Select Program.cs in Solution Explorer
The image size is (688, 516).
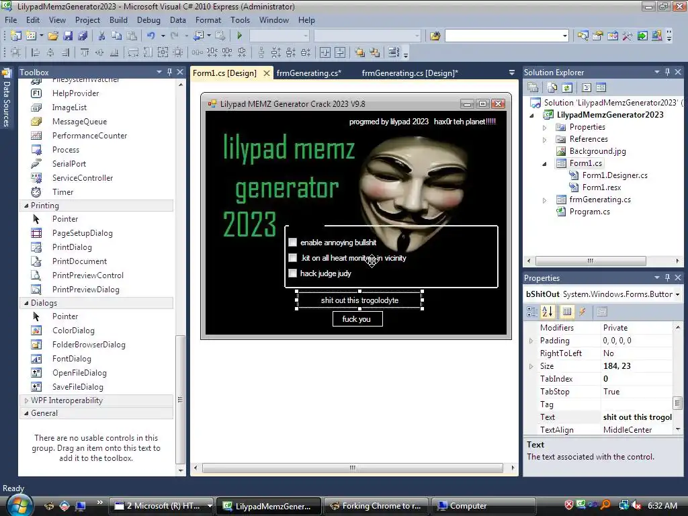[590, 212]
